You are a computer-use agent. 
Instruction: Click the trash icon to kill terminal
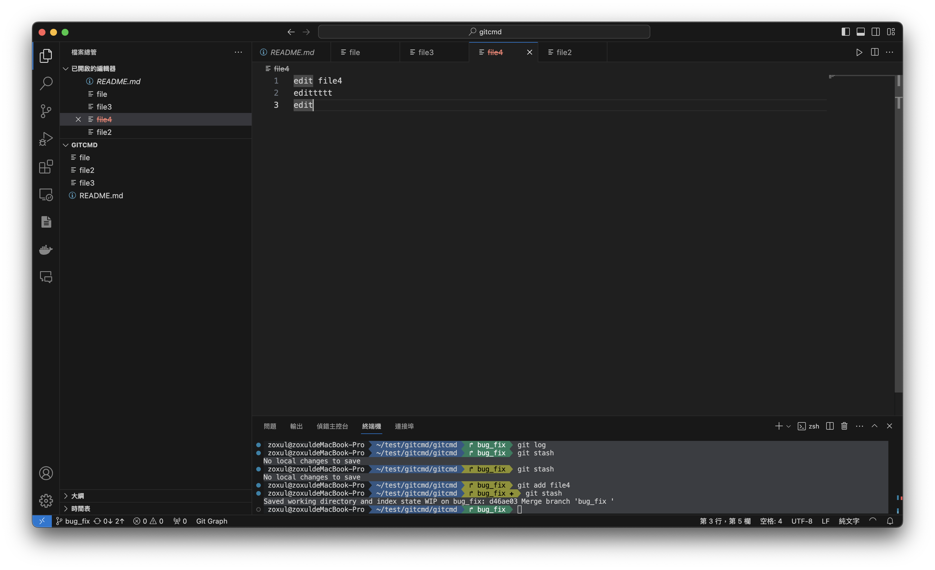coord(844,426)
